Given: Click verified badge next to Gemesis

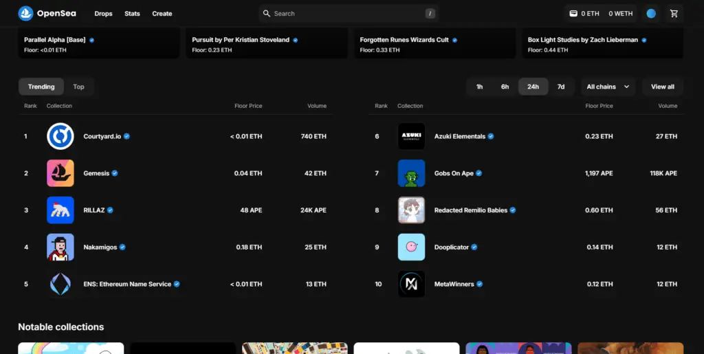Looking at the screenshot, I should (115, 173).
